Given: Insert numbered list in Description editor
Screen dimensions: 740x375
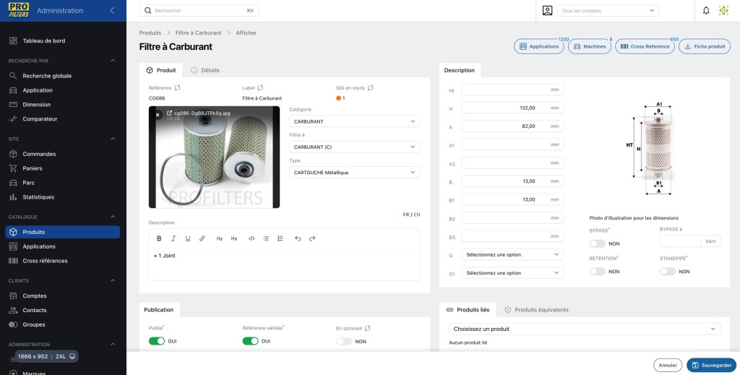Looking at the screenshot, I should [280, 238].
